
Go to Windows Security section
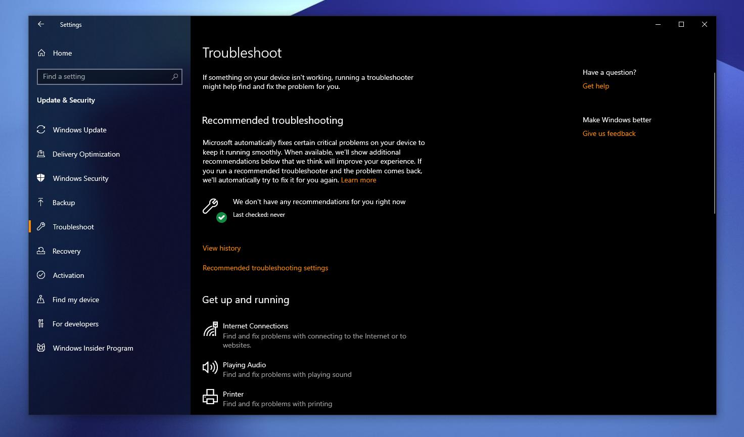pyautogui.click(x=80, y=178)
